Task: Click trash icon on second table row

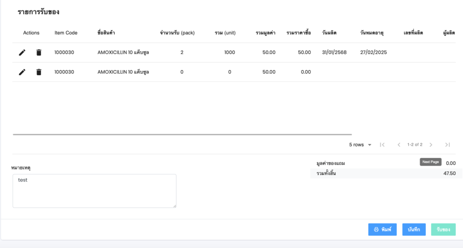Action: point(39,72)
